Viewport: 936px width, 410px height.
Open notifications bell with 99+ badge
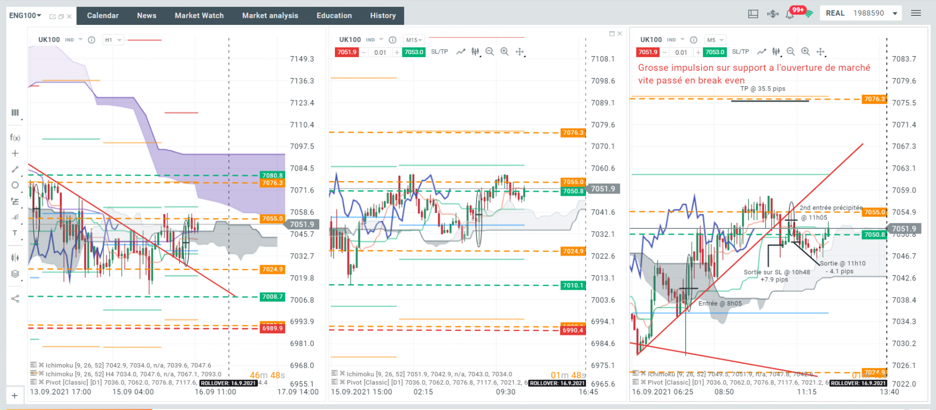click(x=790, y=14)
